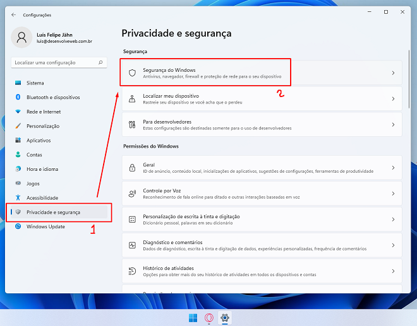Click the Geral padlock icon

coord(132,168)
